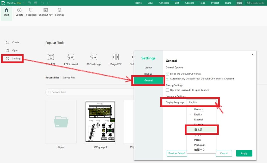Click the Open folder thumbnail
This screenshot has height=163, width=267.
coord(61,122)
